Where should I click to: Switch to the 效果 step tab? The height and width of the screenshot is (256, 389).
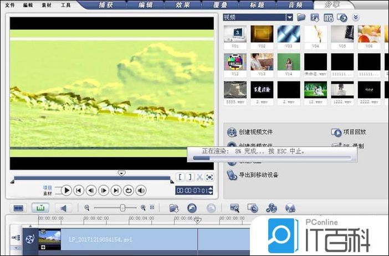click(183, 5)
